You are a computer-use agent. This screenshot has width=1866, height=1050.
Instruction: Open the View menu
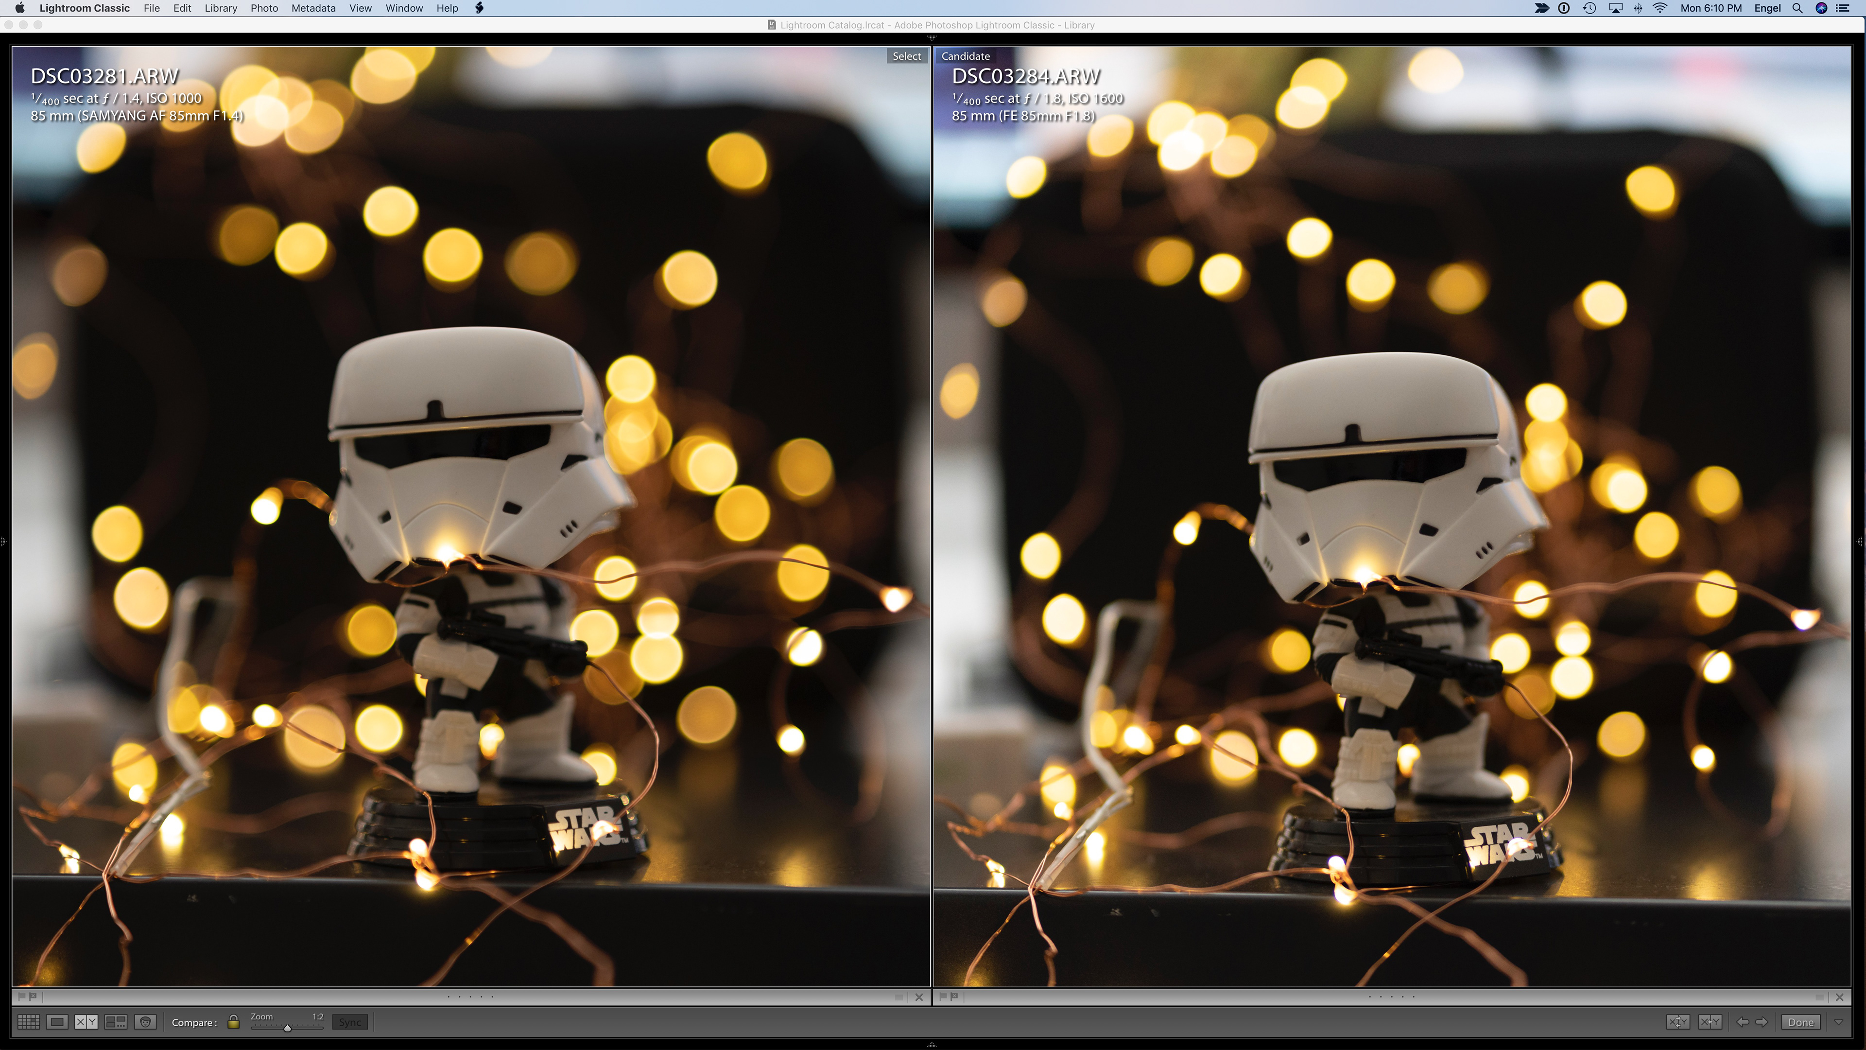point(360,8)
